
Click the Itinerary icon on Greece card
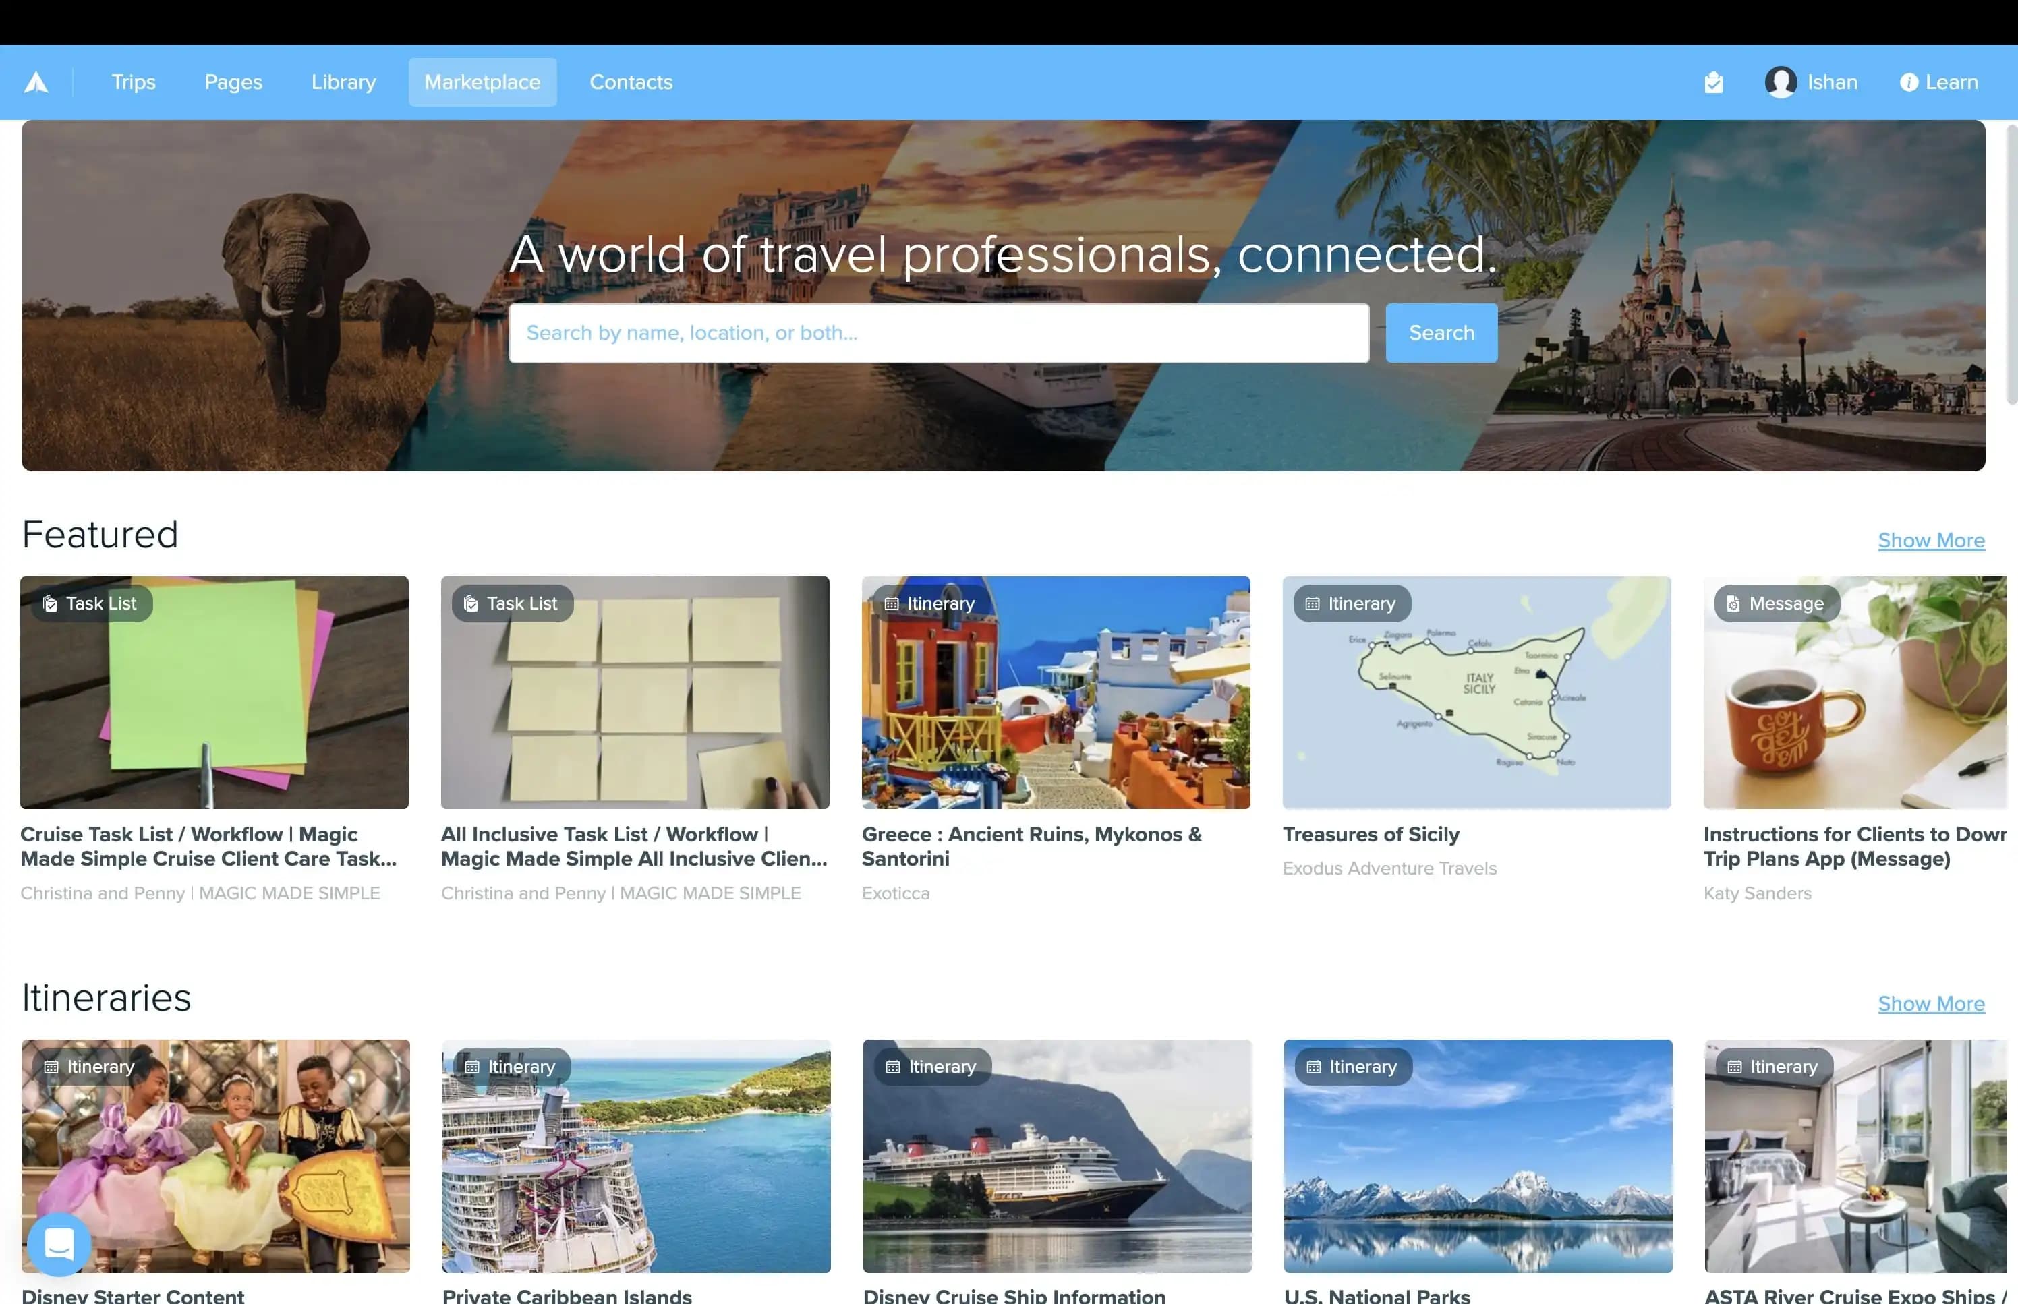click(892, 603)
